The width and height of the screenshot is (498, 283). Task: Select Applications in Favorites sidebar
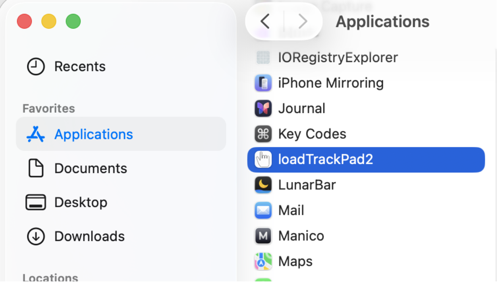click(x=121, y=134)
